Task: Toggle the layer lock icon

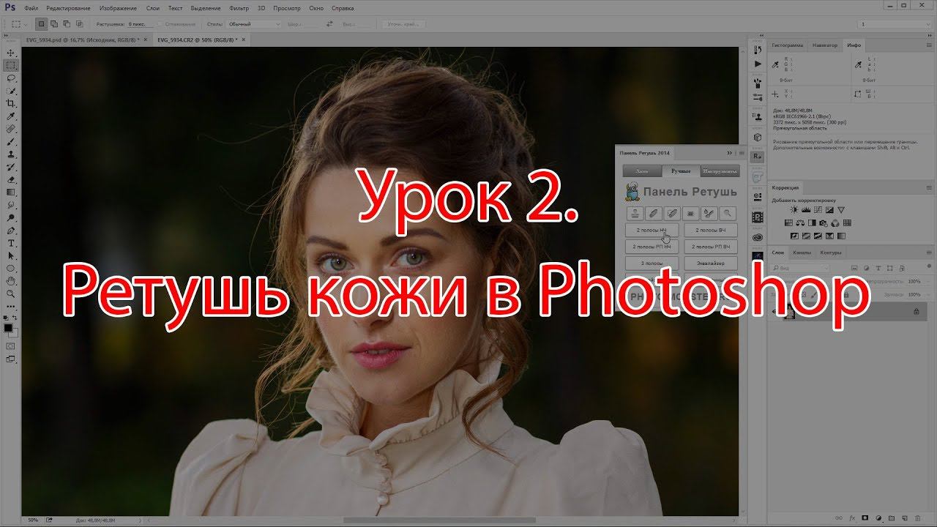Action: (917, 312)
